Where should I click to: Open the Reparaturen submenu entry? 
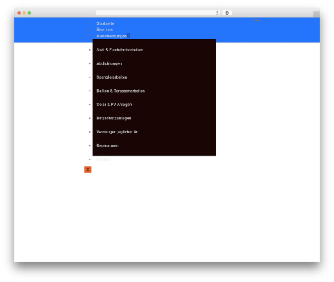pyautogui.click(x=108, y=145)
